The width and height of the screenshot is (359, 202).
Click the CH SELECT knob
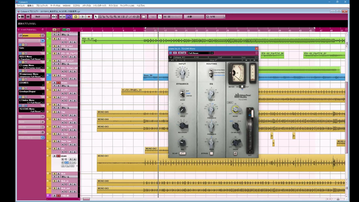coord(235,126)
